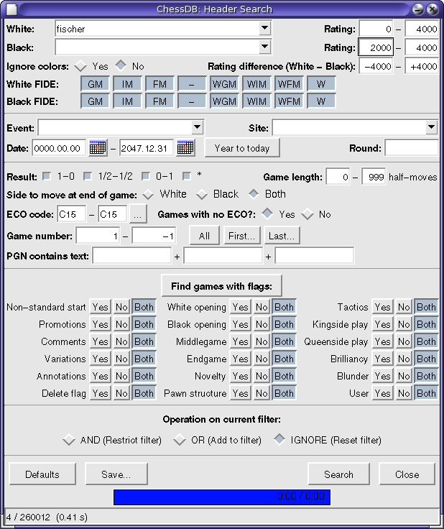Image resolution: width=444 pixels, height=529 pixels.
Task: Click the ECO code browse (...) button
Action: [x=139, y=214]
